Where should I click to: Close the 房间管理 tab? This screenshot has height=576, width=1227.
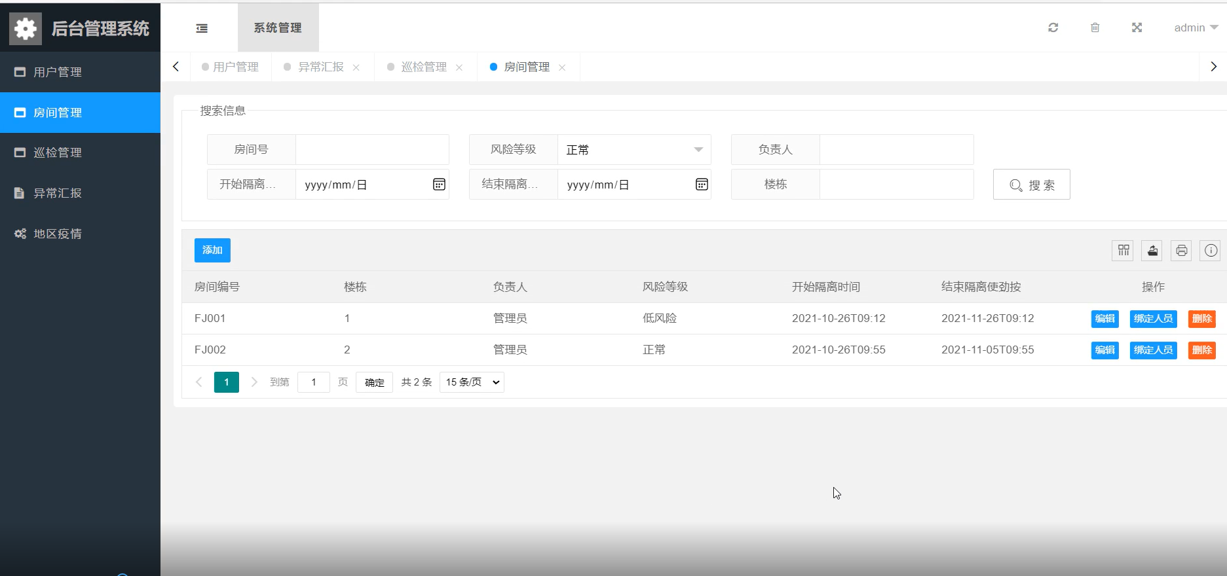[x=562, y=67]
